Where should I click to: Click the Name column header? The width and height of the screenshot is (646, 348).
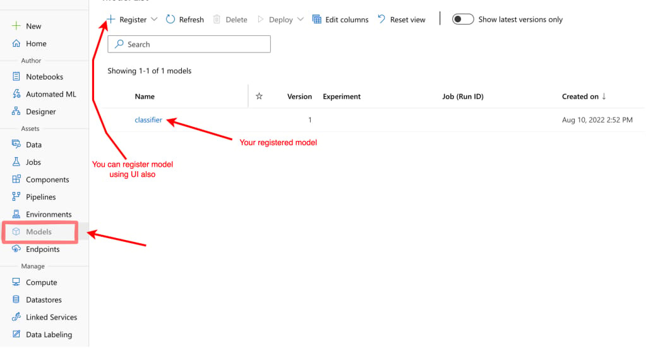pos(145,97)
